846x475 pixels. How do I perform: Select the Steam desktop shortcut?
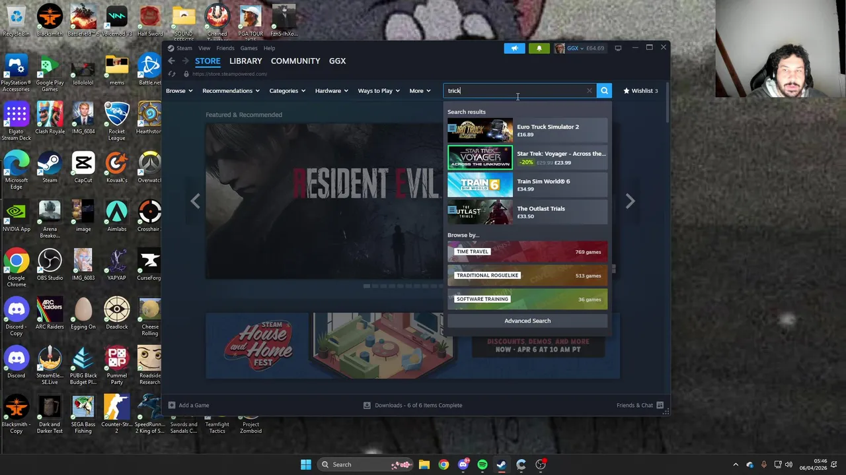(x=50, y=167)
